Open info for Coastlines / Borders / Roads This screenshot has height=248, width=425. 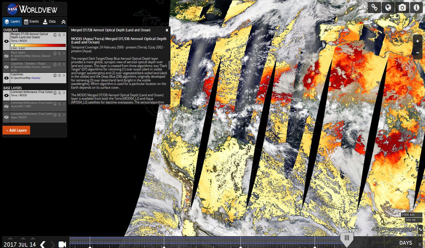(55, 64)
